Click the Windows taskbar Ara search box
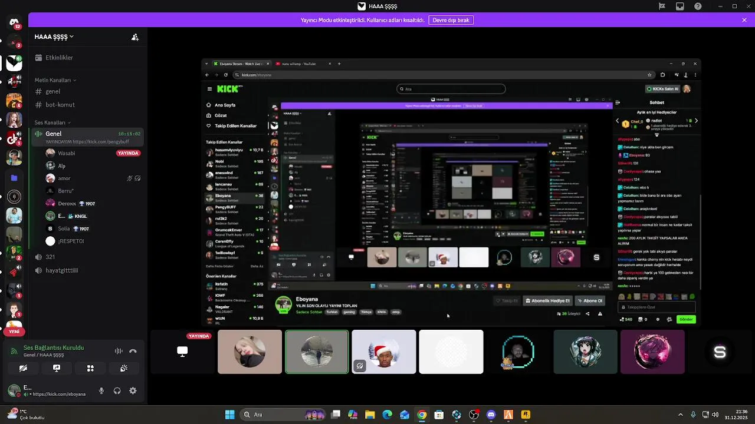This screenshot has height=424, width=755. click(283, 415)
